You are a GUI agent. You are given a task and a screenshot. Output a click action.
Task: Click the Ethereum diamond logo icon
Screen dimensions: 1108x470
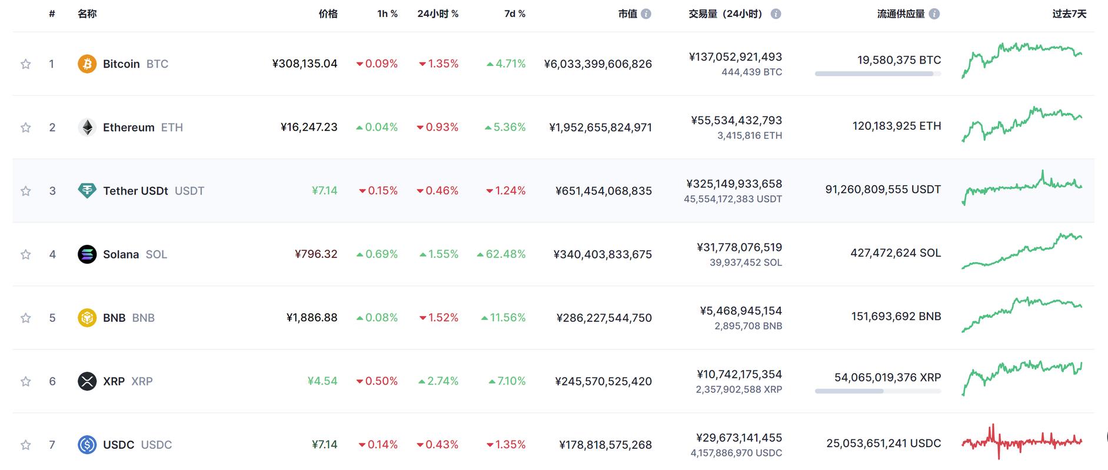pos(87,127)
